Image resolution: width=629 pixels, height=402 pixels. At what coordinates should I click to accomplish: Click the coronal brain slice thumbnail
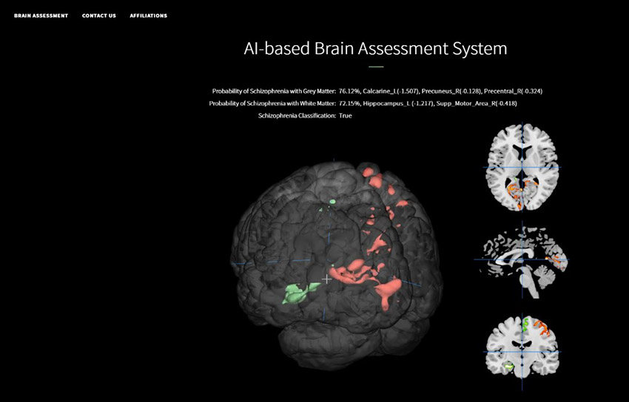click(x=522, y=347)
